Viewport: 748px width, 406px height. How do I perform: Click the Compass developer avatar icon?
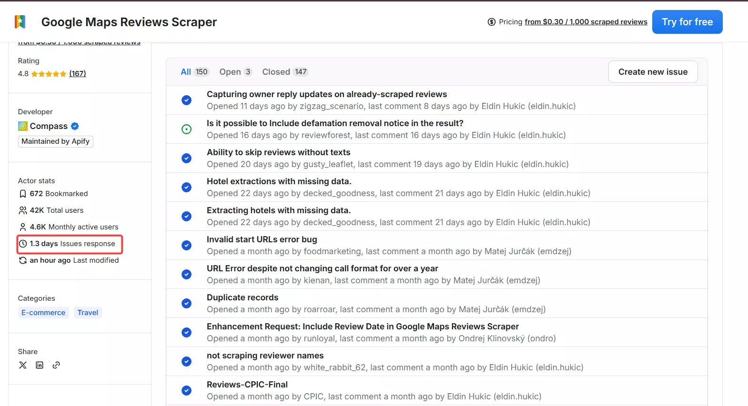click(x=23, y=126)
